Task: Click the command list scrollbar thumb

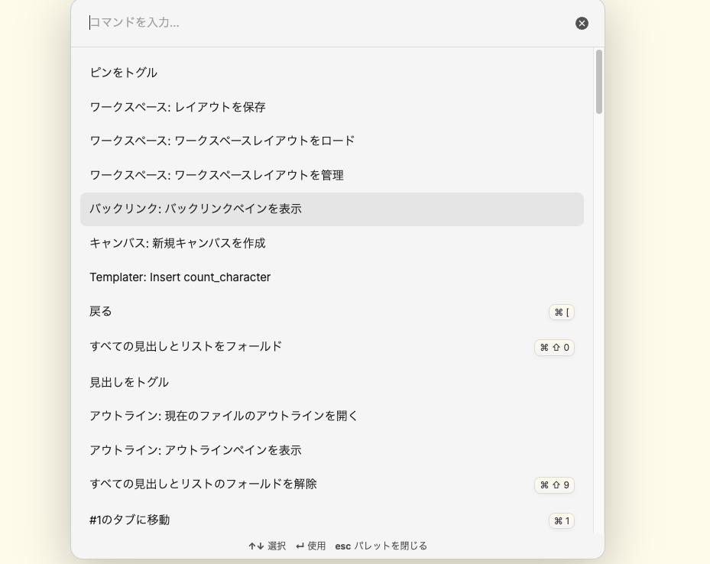Action: [599, 82]
